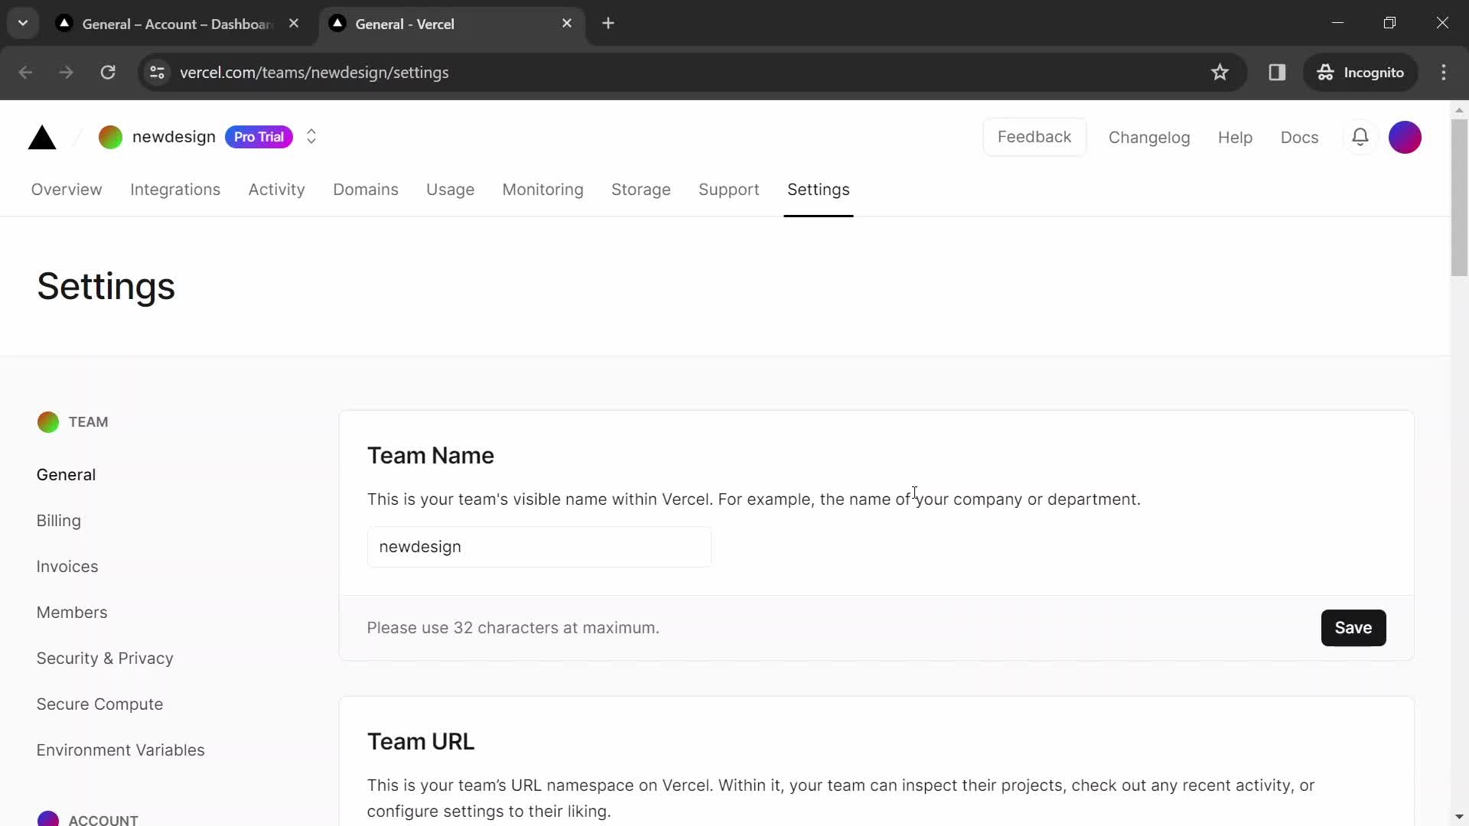
Task: Select the Settings tab in top navigation
Action: tap(818, 190)
